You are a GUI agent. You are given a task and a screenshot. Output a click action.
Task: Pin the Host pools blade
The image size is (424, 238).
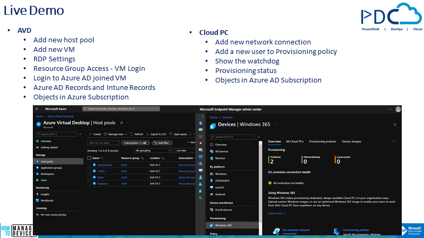coord(122,123)
